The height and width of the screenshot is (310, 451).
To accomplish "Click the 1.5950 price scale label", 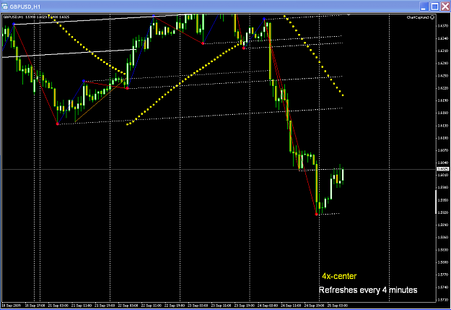I will click(442, 200).
